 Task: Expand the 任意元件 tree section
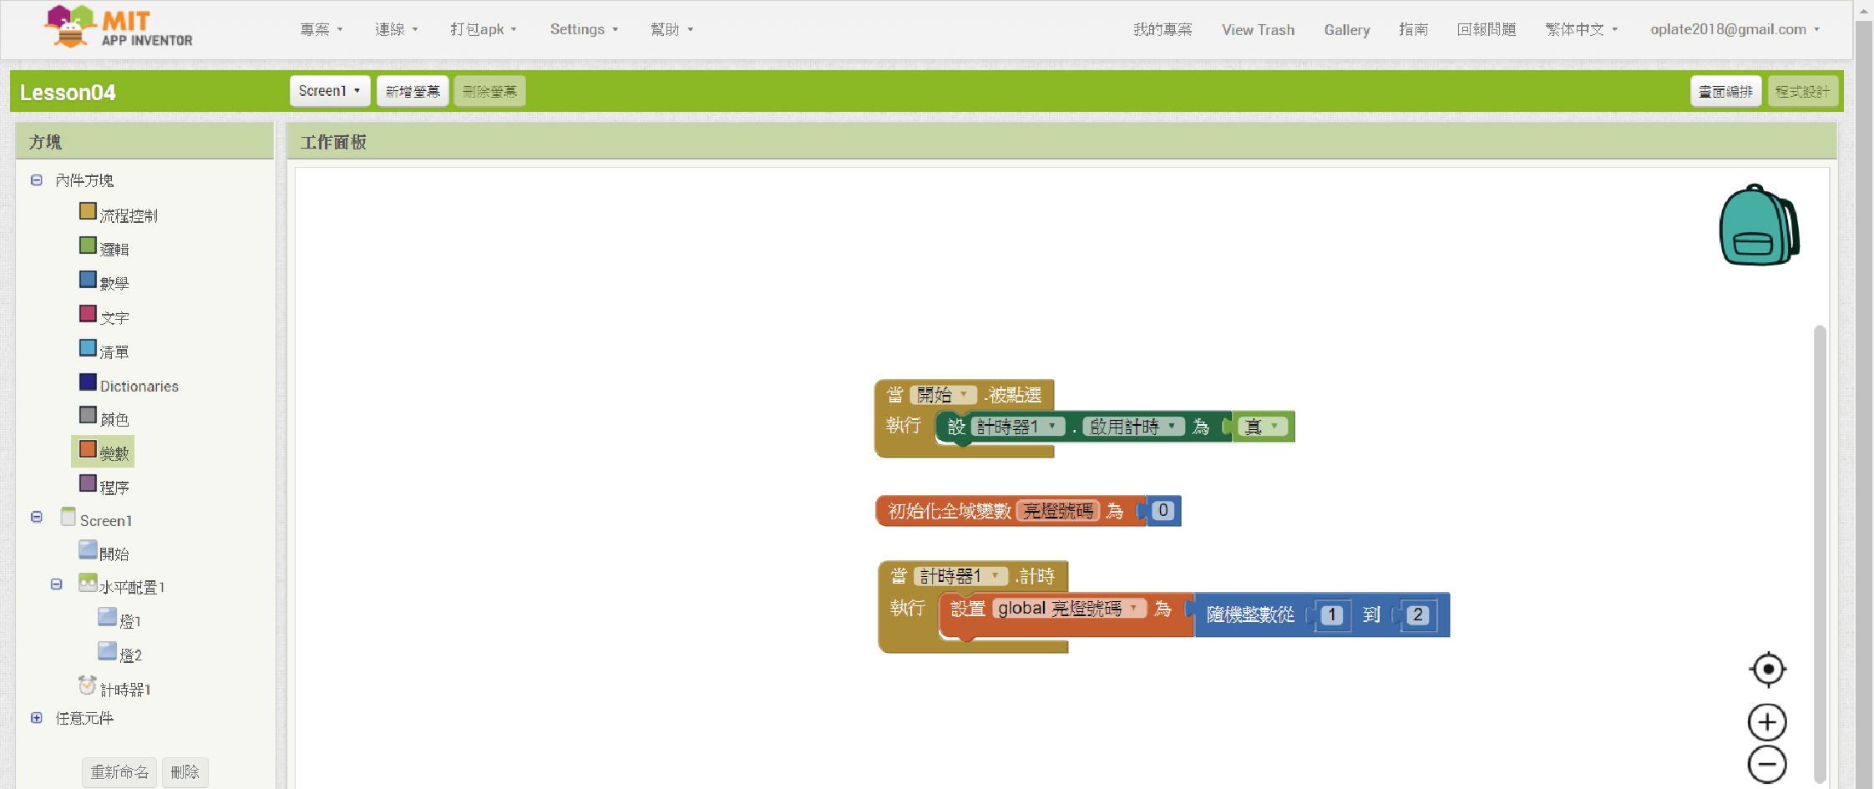[37, 718]
